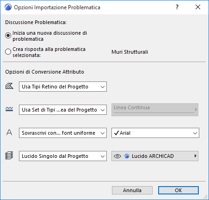Click the disabled Linea Continua field
The width and height of the screenshot is (209, 200).
[x=155, y=110]
